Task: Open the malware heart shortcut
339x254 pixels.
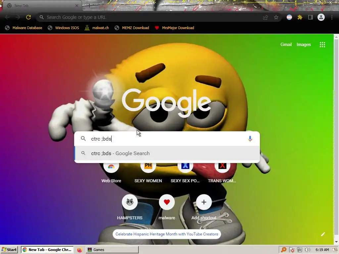Action: [167, 207]
